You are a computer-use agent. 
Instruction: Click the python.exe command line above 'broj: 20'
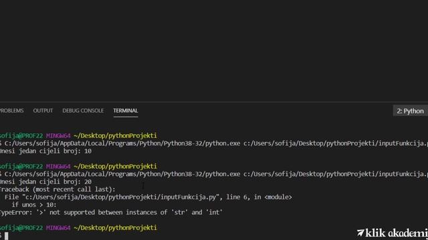[214, 174]
